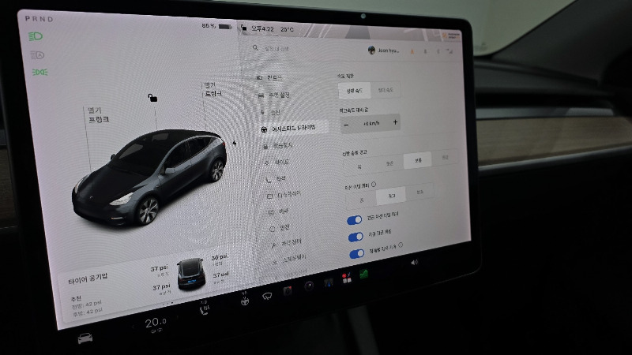Tap the seat heater icon
The width and height of the screenshot is (632, 355).
[205, 310]
